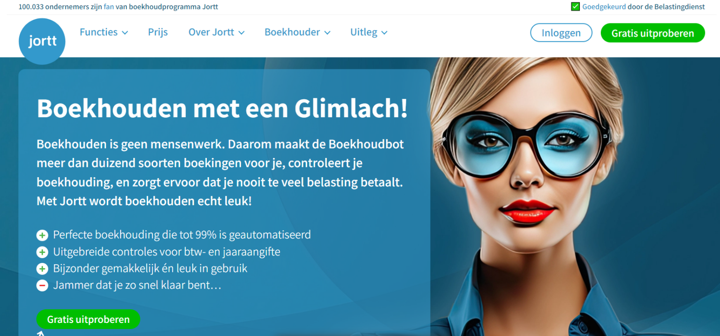Click the red minus icon beside Jammer
Viewport: 720px width, 336px height.
42,285
